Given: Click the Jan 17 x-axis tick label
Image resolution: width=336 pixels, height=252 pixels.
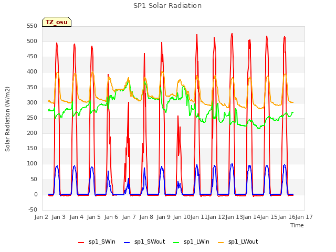Looking at the screenshot, I should pyautogui.click(x=304, y=217).
